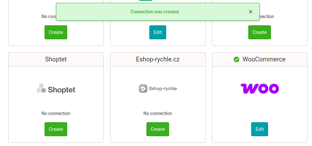Click 'No con' status text above Shoptet card
The height and width of the screenshot is (146, 312).
pos(48,16)
